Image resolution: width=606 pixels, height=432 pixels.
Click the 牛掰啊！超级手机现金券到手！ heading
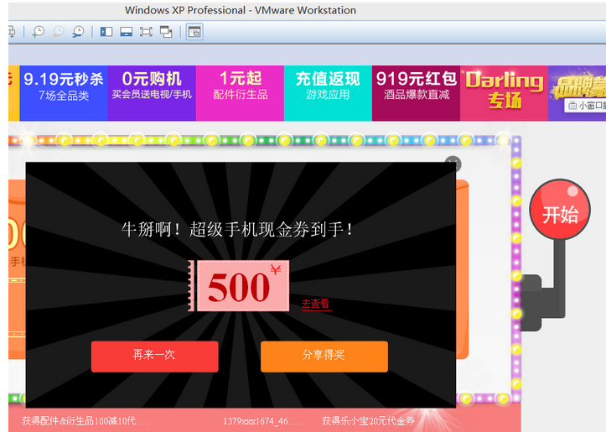pyautogui.click(x=237, y=229)
